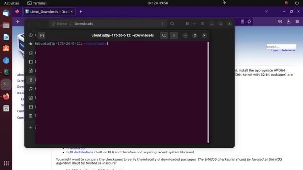
Task: Open the All distributions download link
Action: 81,152
